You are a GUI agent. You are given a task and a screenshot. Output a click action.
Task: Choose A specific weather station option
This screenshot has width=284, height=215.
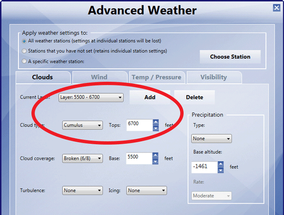[24, 61]
